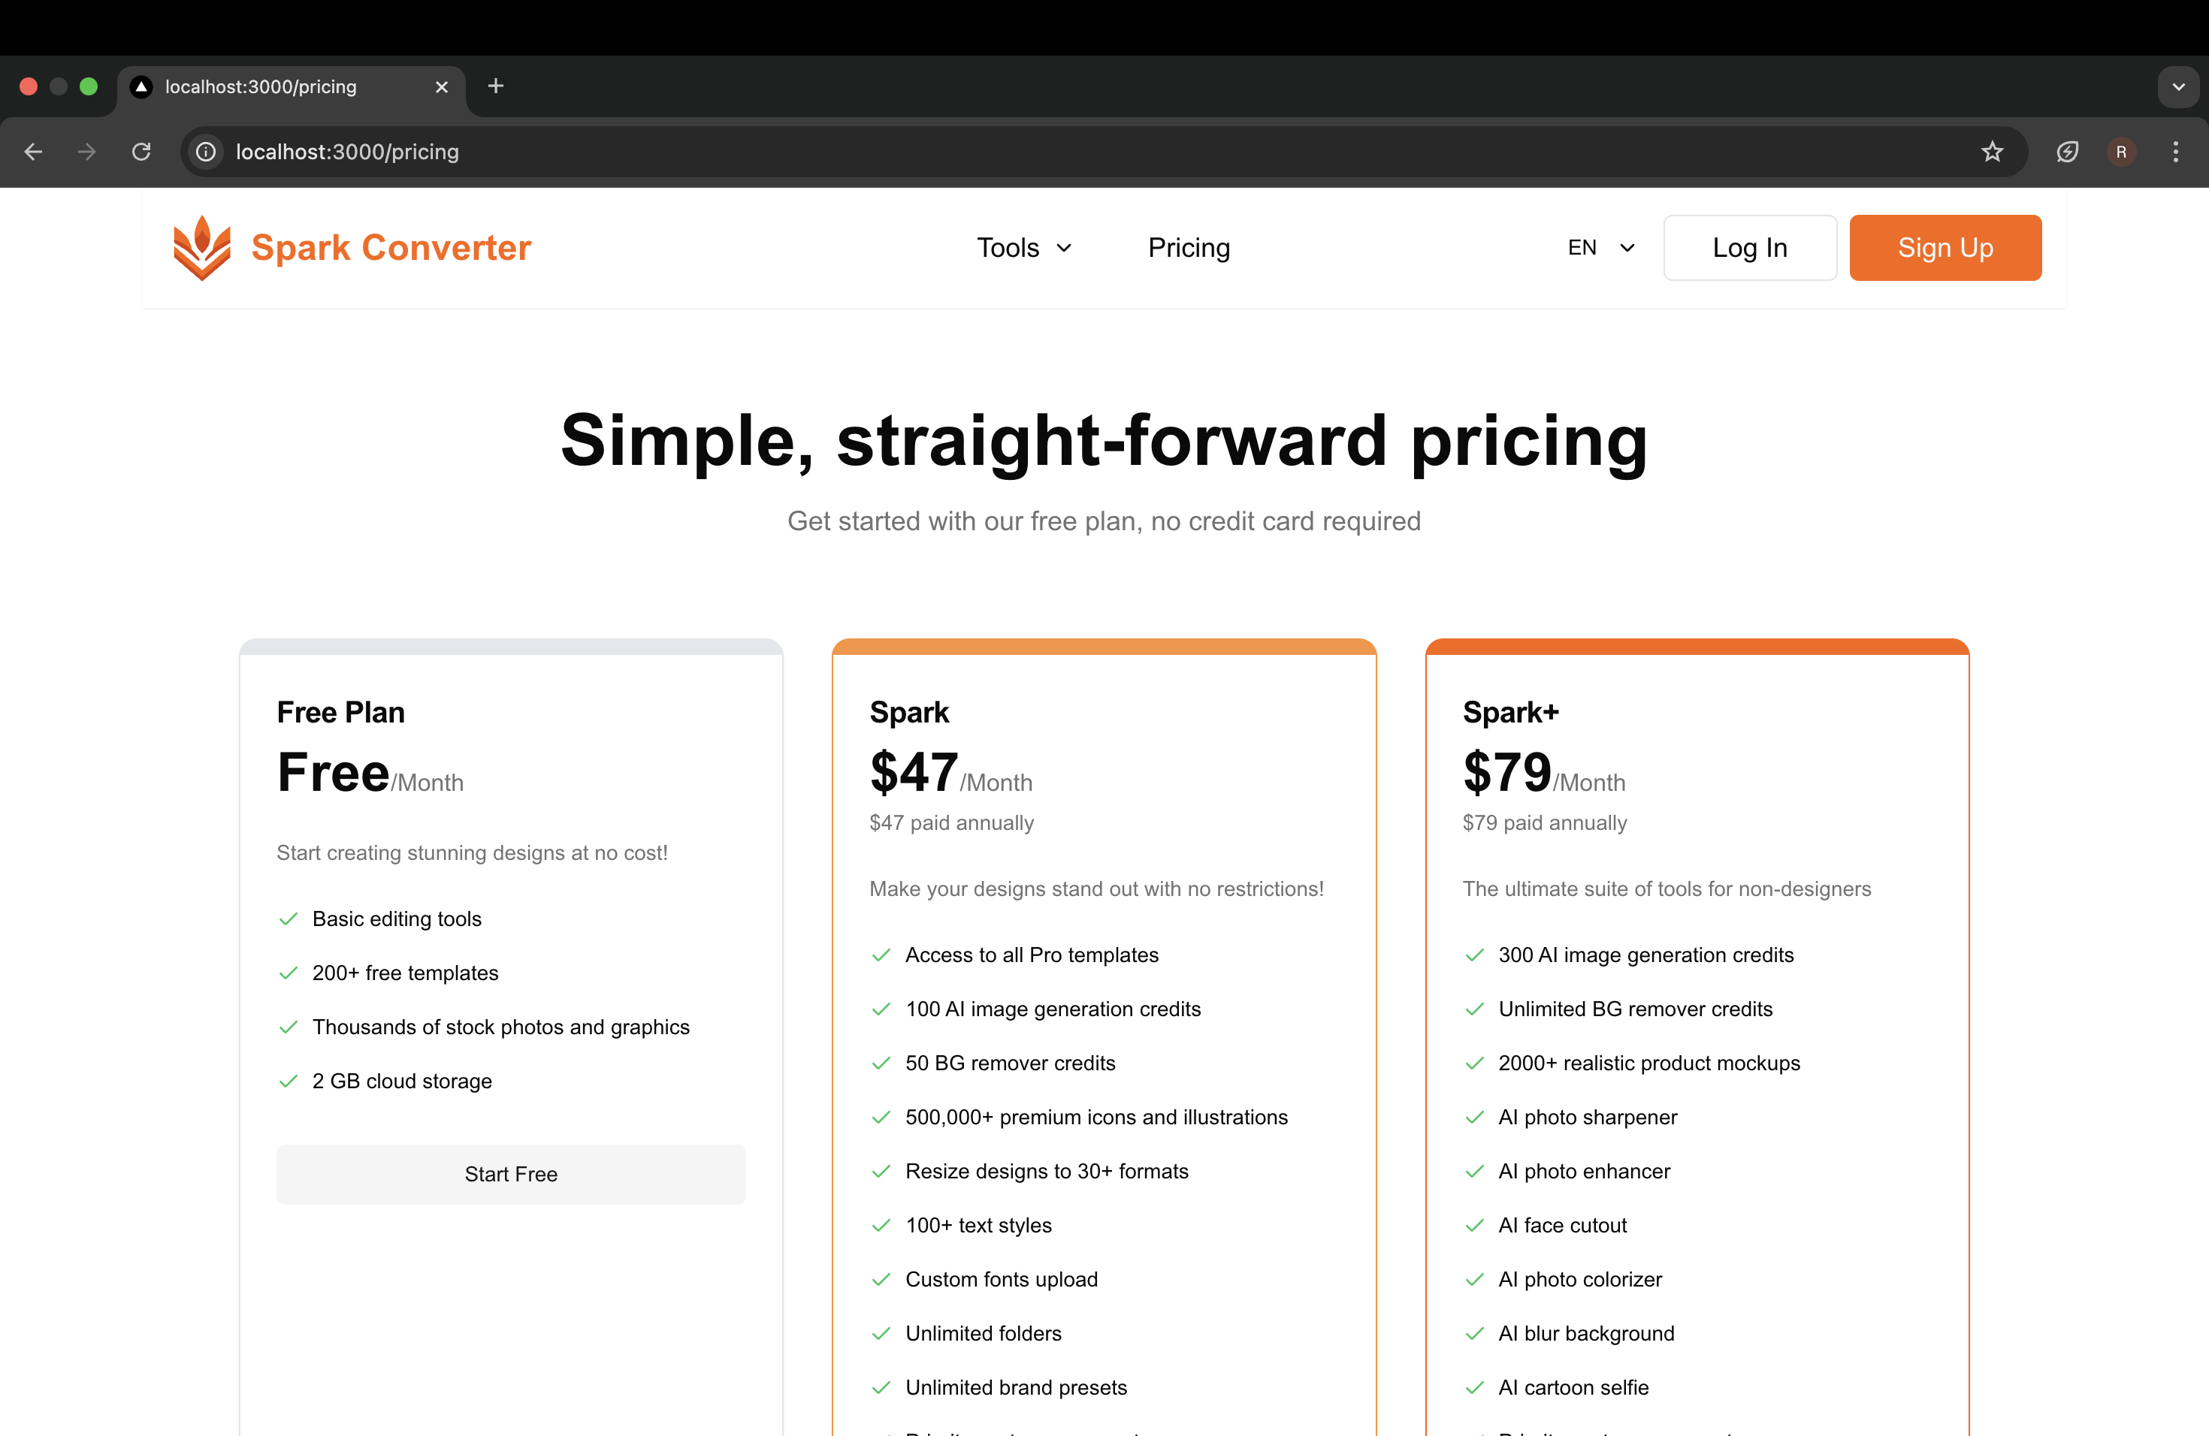The width and height of the screenshot is (2209, 1436).
Task: Expand the Tools navigation dropdown
Action: pyautogui.click(x=1023, y=248)
